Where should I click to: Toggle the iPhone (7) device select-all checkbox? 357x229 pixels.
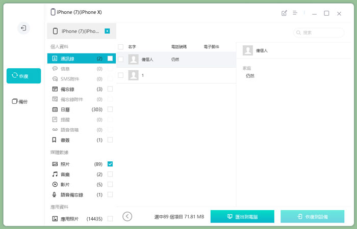pyautogui.click(x=107, y=31)
